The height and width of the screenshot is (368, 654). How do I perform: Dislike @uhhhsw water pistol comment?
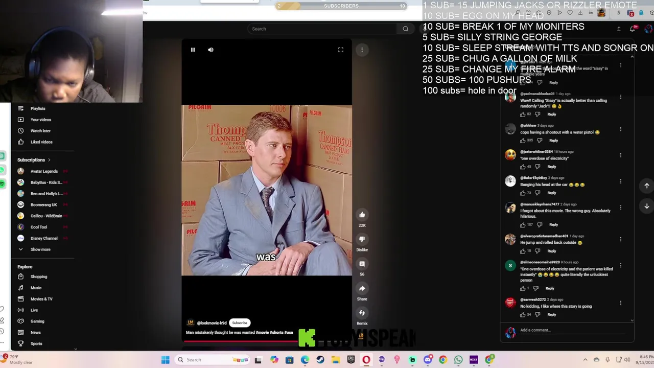pos(538,140)
